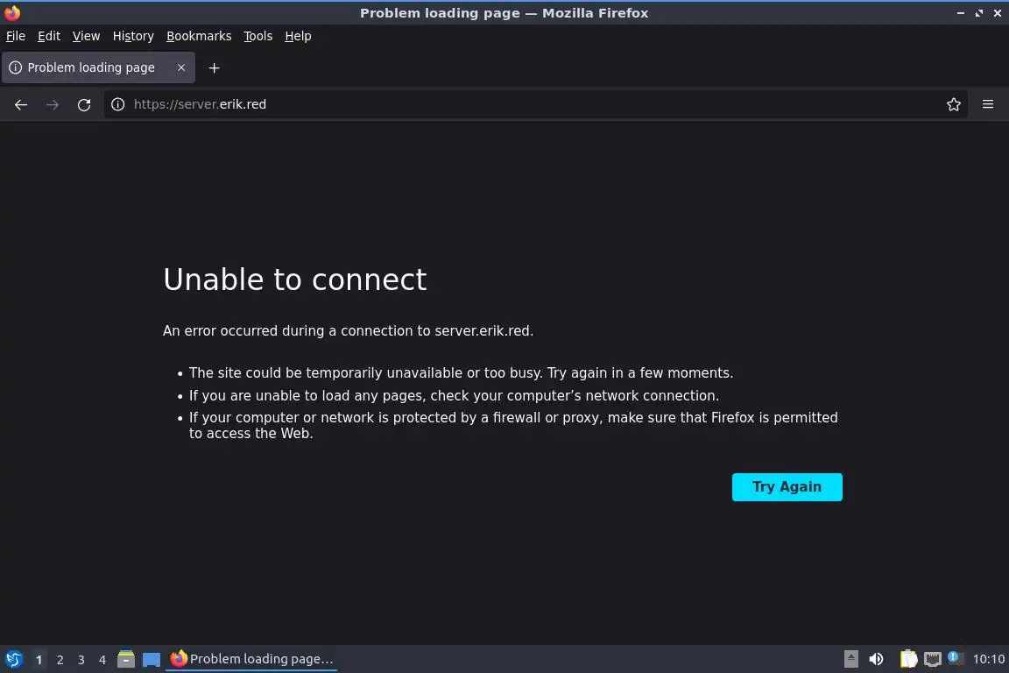This screenshot has width=1009, height=673.
Task: Reload the current page
Action: [x=84, y=104]
